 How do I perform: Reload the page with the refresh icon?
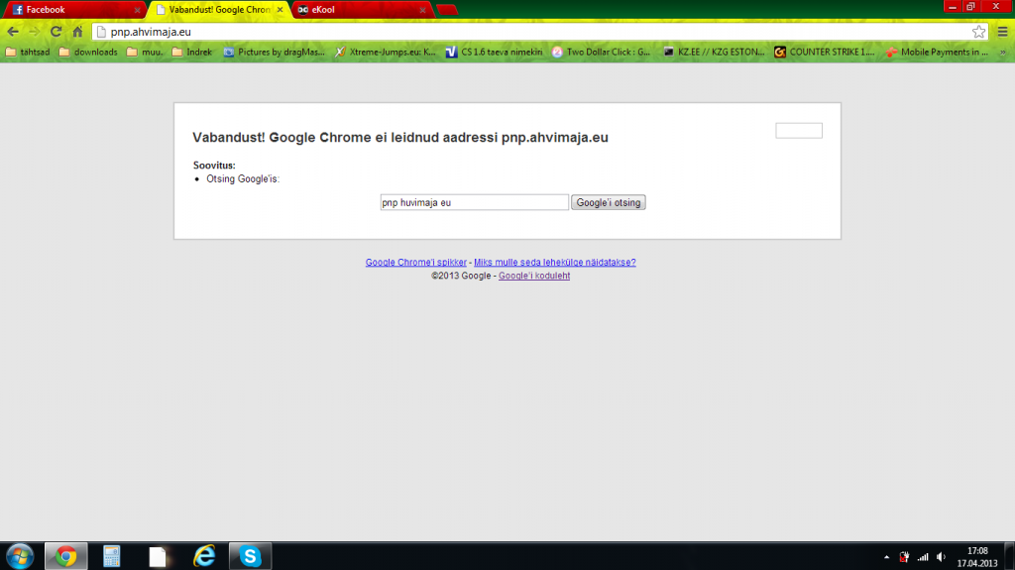(x=56, y=32)
